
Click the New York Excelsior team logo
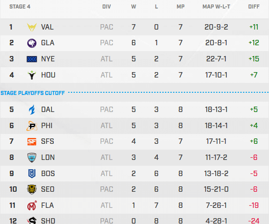point(32,59)
